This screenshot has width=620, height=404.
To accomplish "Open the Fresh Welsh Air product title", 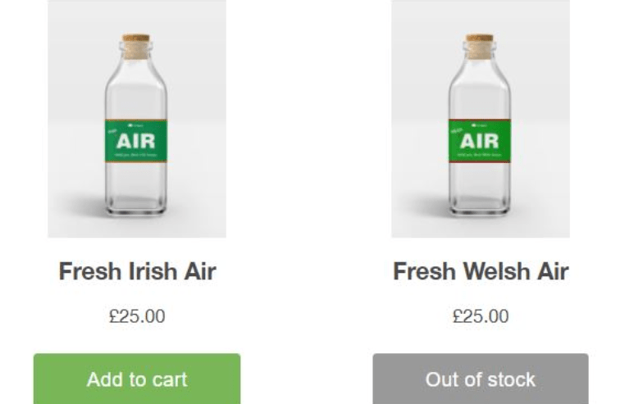I will pyautogui.click(x=481, y=272).
